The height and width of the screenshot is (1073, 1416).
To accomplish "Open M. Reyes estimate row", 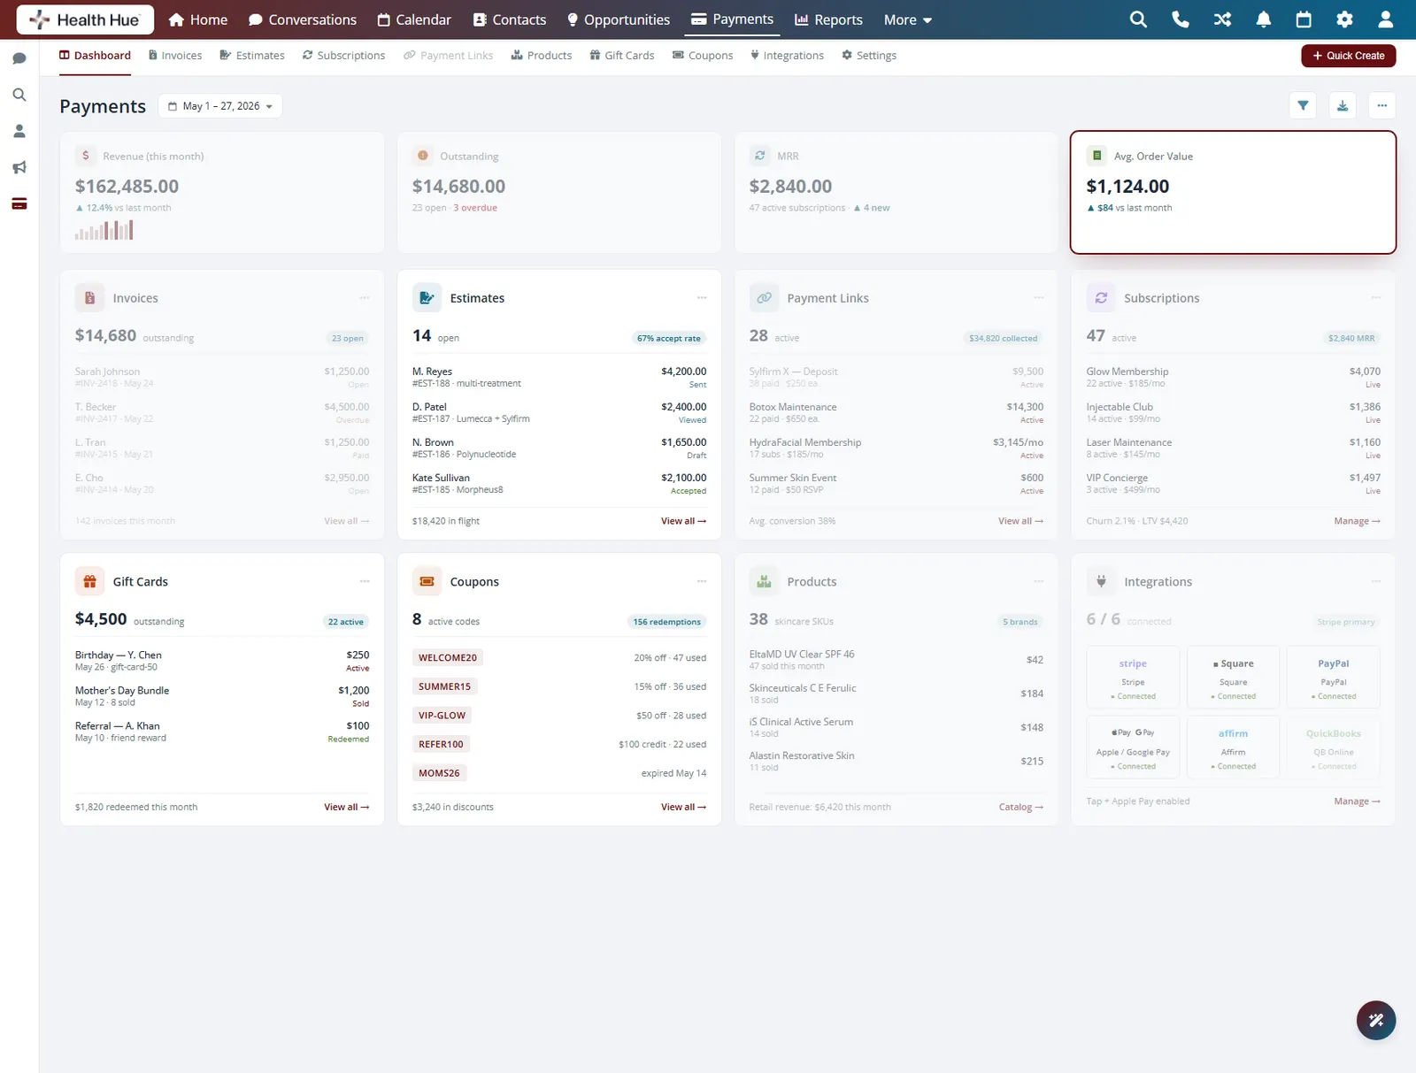I will pyautogui.click(x=559, y=377).
